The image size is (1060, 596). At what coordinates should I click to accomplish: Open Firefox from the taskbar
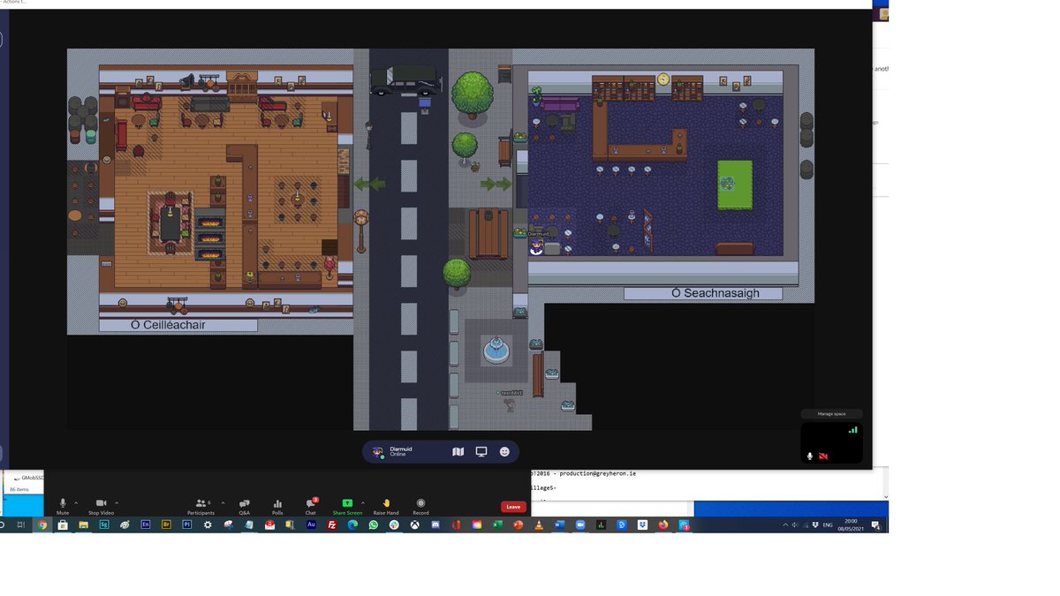(663, 524)
